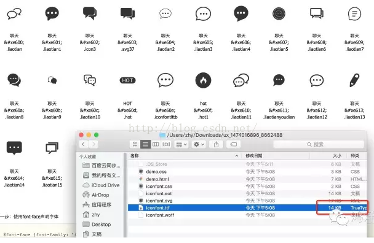Click the .liaotian1 solid chat bubble icon
Viewport: 374px width, 243px height.
pyautogui.click(x=52, y=13)
